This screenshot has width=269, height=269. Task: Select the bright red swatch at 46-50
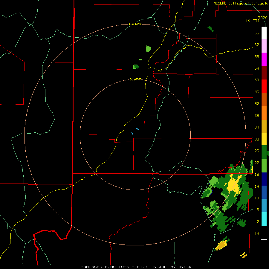(264, 86)
